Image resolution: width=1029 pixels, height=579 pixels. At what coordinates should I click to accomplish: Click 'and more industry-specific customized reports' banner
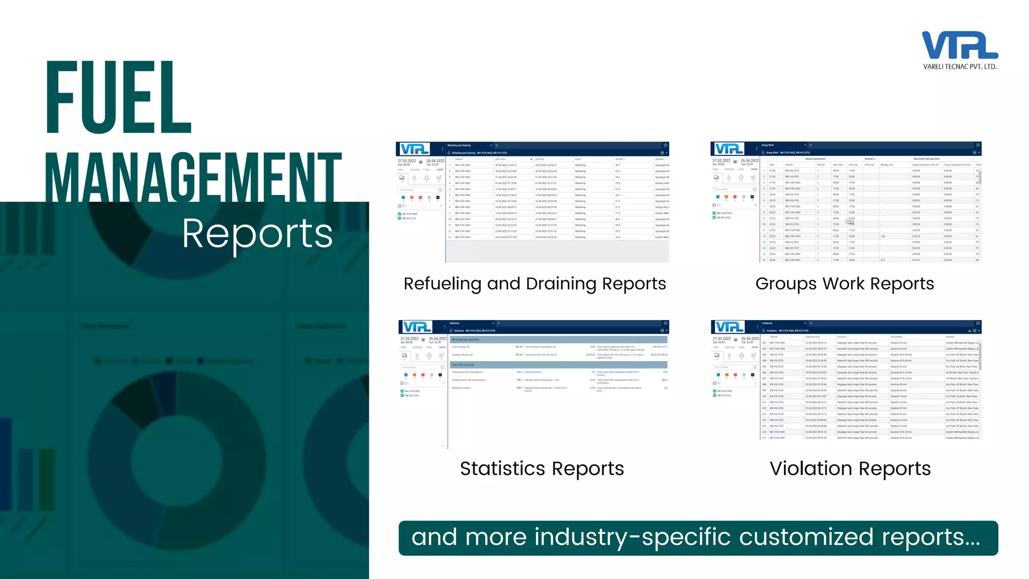(x=698, y=538)
